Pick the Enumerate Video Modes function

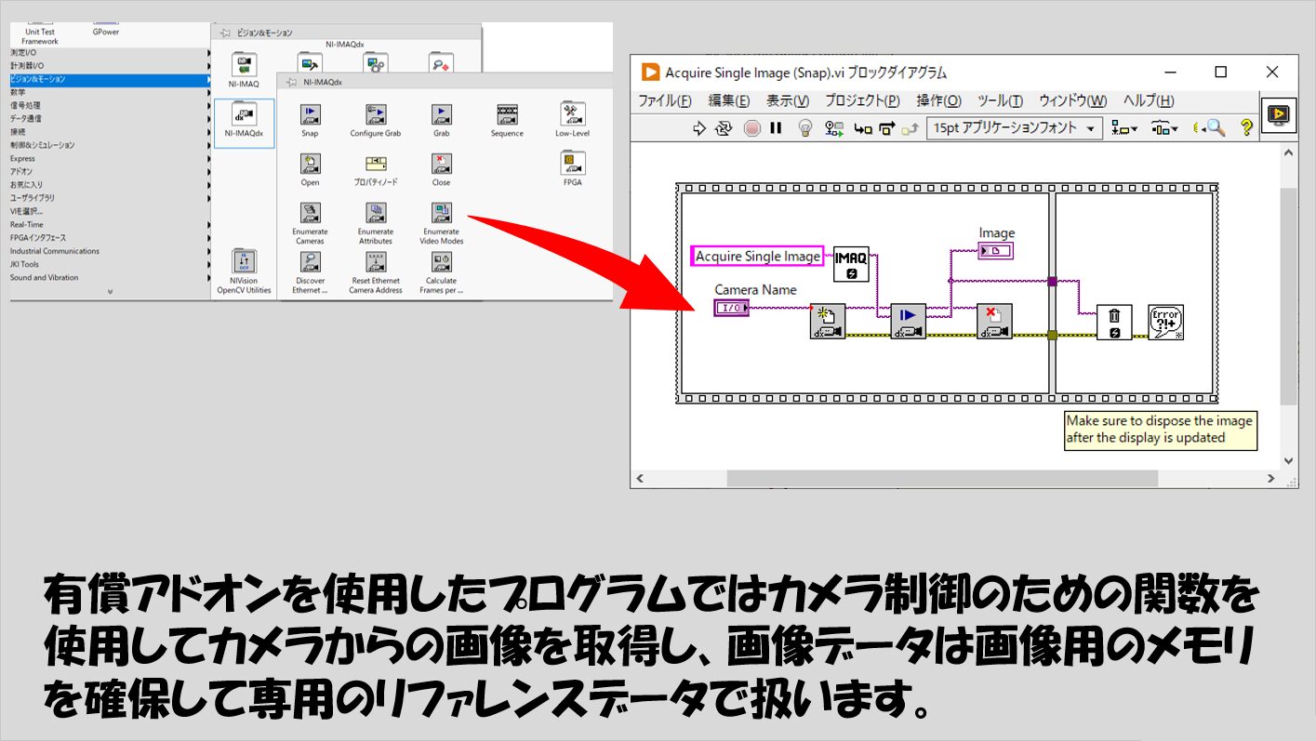click(441, 213)
